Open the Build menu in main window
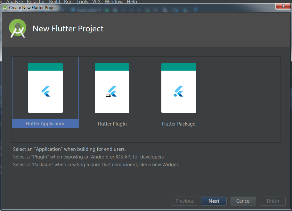Viewport: 292px width, 211px height. pos(54,2)
